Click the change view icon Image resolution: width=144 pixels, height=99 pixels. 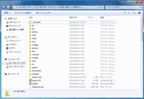click(125, 13)
